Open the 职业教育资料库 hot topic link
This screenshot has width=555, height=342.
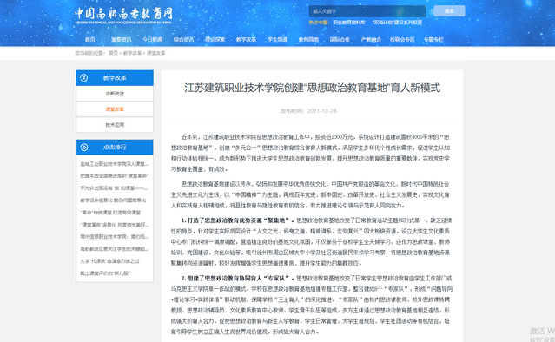click(348, 23)
